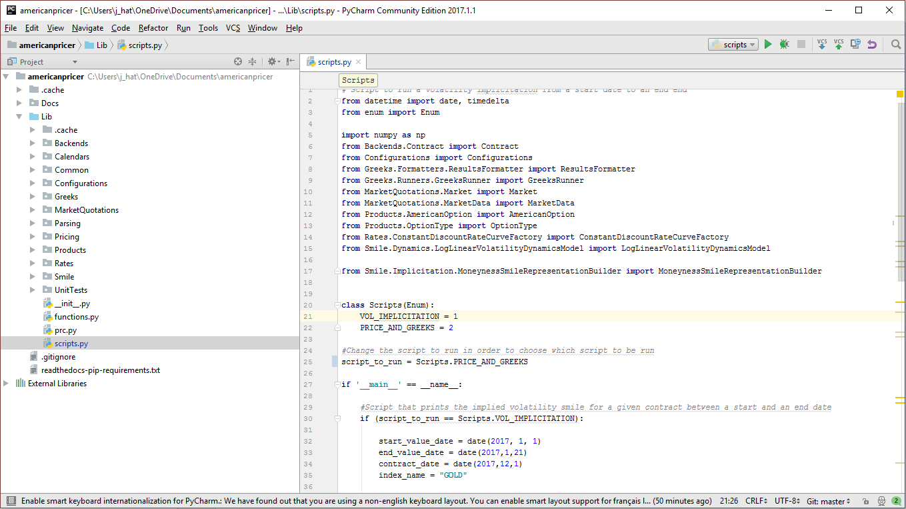Show VCS history clock icon
The height and width of the screenshot is (509, 906).
[x=855, y=45]
